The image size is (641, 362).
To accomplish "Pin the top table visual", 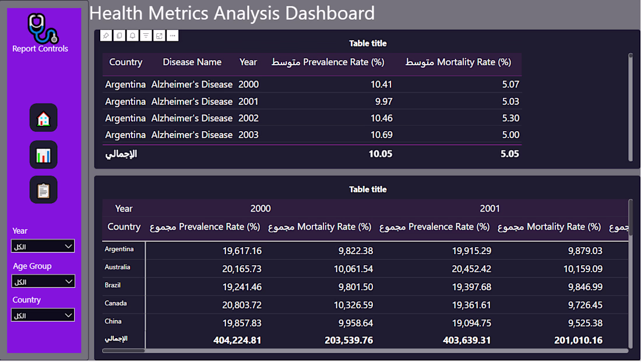I will (106, 36).
